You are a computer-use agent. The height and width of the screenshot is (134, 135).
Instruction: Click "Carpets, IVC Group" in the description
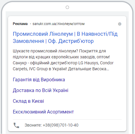click(x=30, y=69)
